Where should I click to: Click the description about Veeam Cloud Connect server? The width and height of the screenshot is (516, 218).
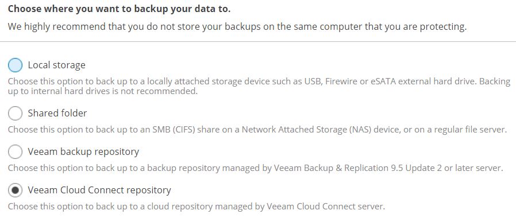(197, 207)
